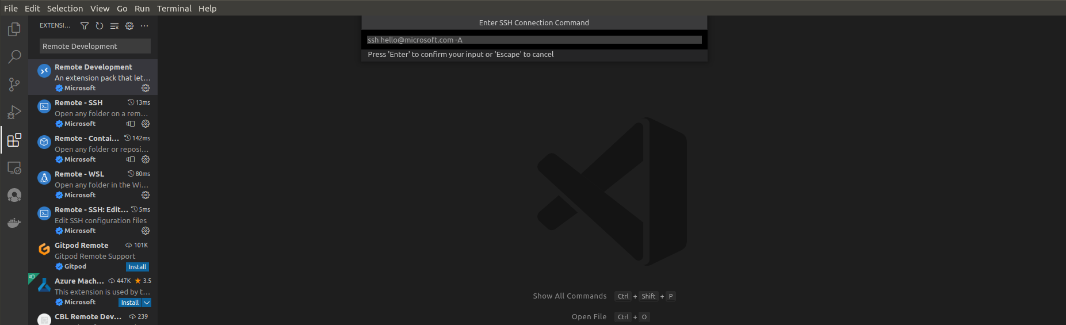Select the Azure Mach... extension title

(x=79, y=281)
